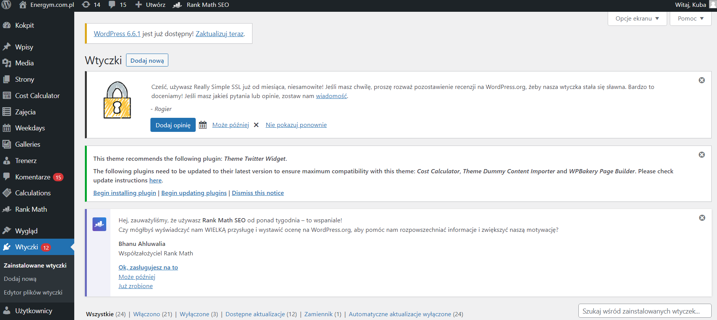The height and width of the screenshot is (320, 717).
Task: Click the Zajęcia list icon
Action: pos(6,112)
